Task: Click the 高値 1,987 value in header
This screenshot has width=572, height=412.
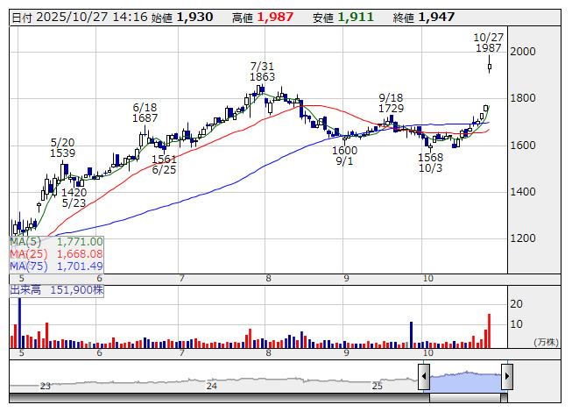Action: [x=263, y=18]
